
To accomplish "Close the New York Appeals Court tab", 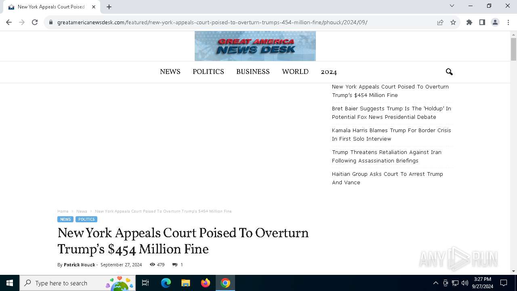I will tap(94, 7).
